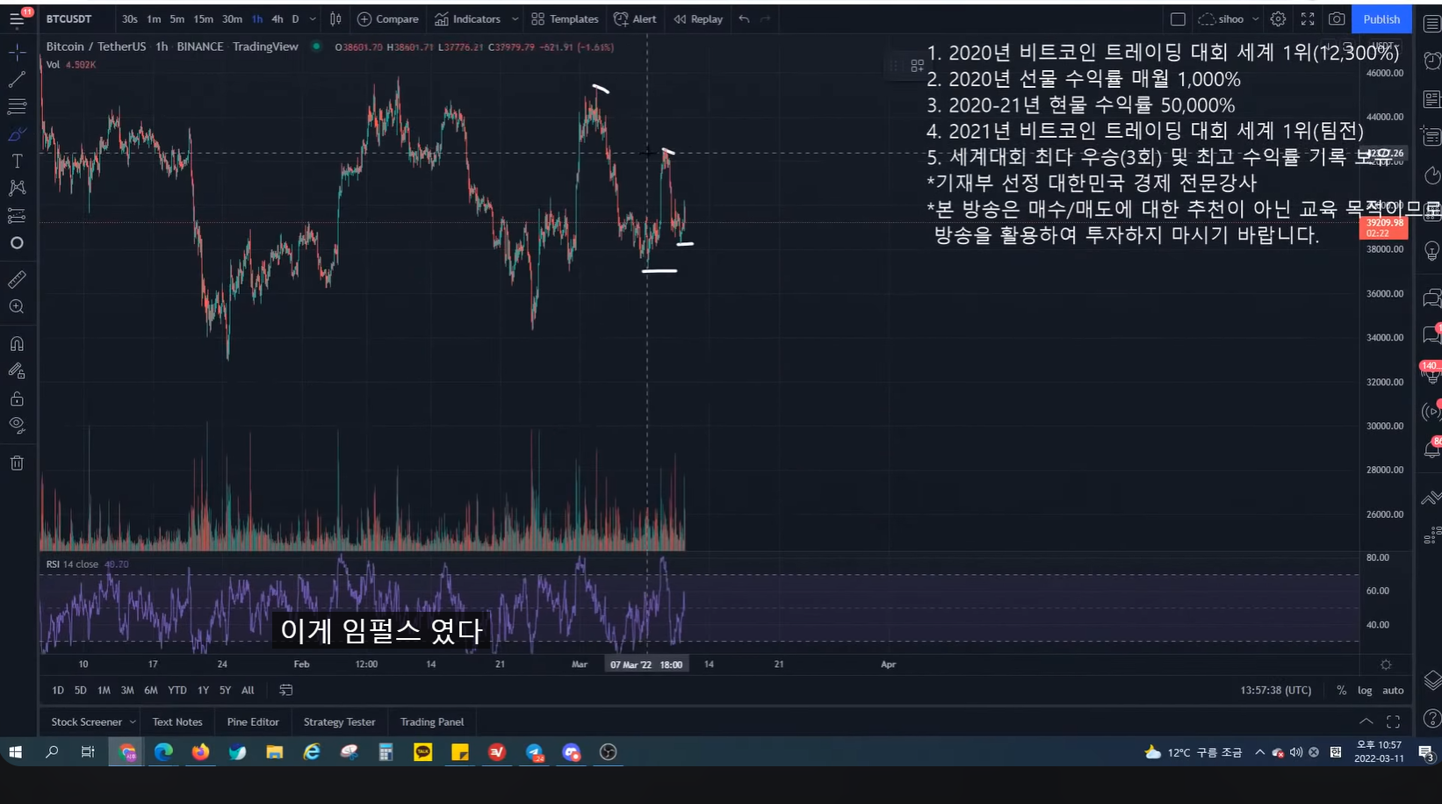Start bar Replay mode
Viewport: 1442px width, 804px height.
(698, 19)
